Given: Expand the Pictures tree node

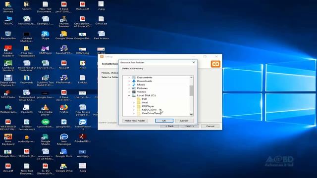Looking at the screenshot, I should tap(129, 89).
